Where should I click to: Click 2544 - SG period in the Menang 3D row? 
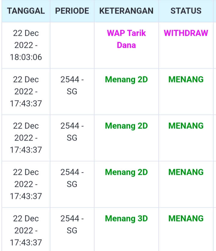coord(72,225)
